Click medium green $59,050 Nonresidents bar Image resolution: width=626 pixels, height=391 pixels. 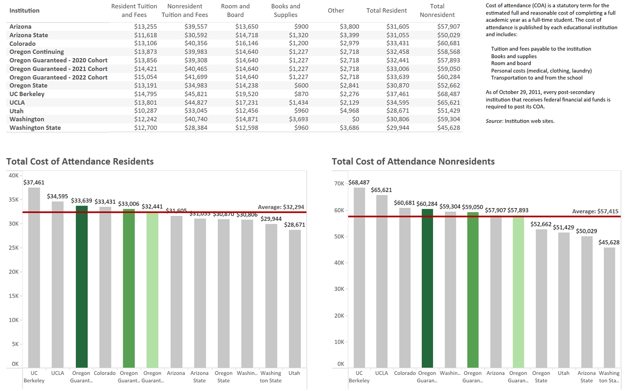tap(473, 290)
